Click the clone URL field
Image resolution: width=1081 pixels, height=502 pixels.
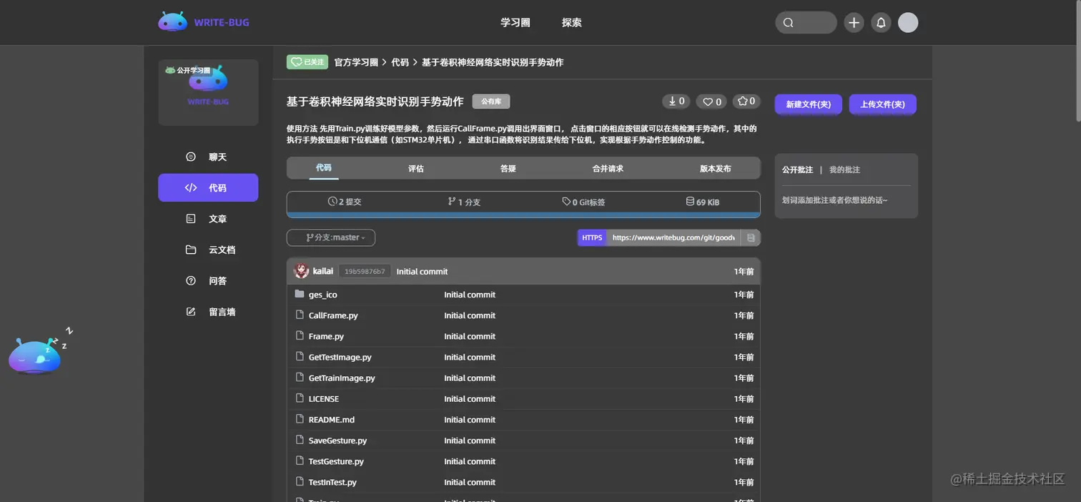pos(673,237)
